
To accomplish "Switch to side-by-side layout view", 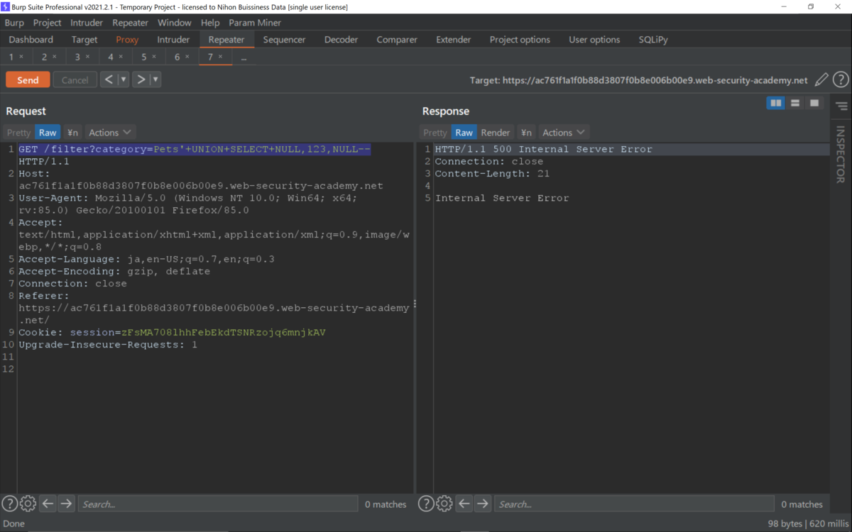I will [x=776, y=104].
